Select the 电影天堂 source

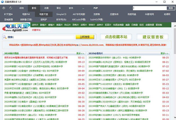coord(44,14)
